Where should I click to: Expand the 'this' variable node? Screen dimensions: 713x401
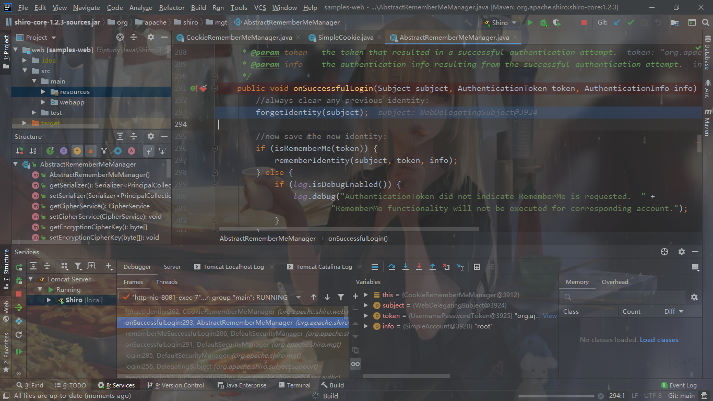coord(366,295)
